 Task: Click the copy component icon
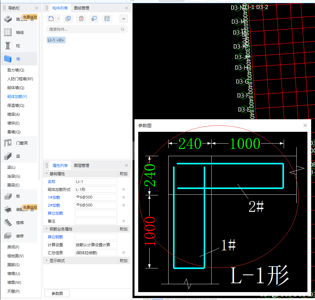[x=68, y=19]
